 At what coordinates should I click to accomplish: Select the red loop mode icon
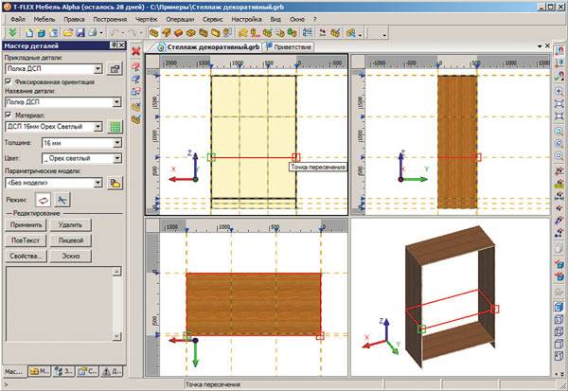tap(44, 200)
